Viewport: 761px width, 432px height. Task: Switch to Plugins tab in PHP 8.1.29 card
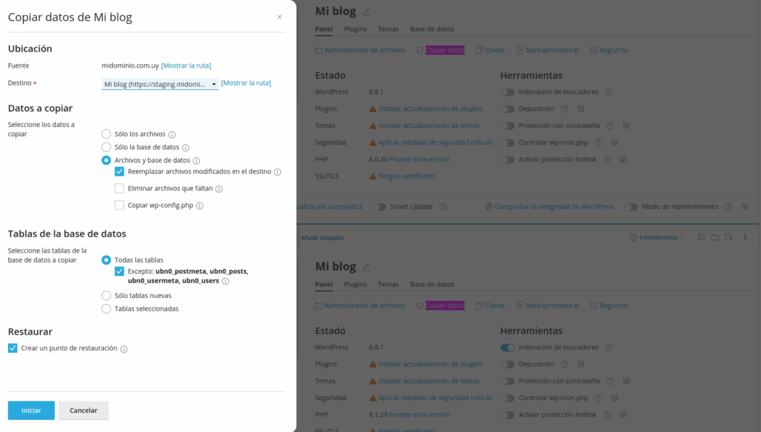pos(355,285)
